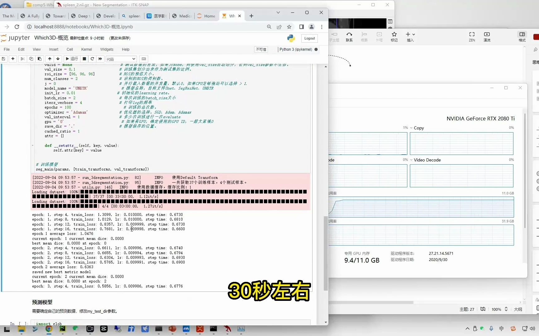Screen dimensions: 539x336
Task: Open the command palette keyboard icon
Action: click(x=144, y=59)
